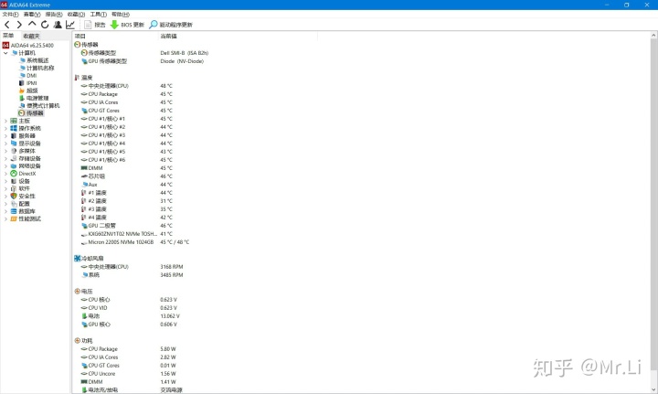Click the green DIMM temperature row icon
This screenshot has width=658, height=394.
click(84, 168)
